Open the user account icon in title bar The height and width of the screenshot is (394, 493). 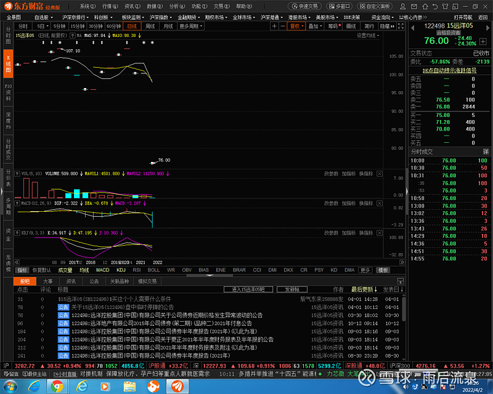(403, 6)
